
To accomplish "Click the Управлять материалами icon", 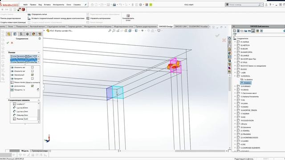I will point(88,18).
